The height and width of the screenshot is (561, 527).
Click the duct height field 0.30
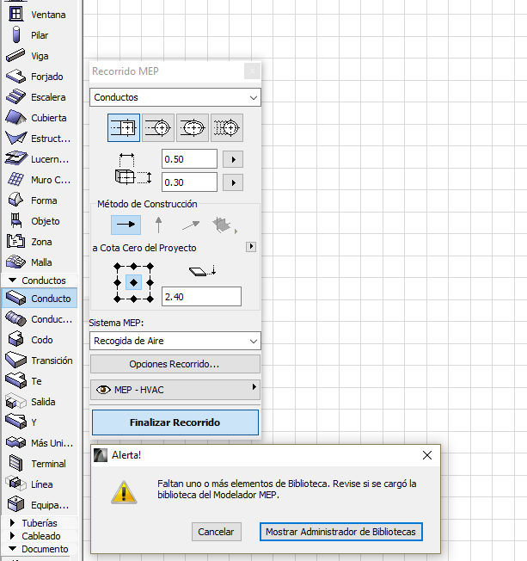pos(189,182)
